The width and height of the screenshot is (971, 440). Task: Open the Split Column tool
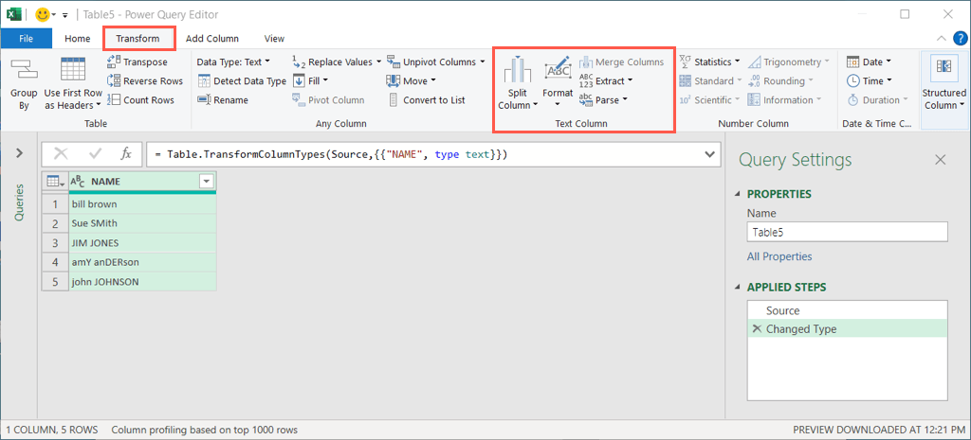pos(517,83)
